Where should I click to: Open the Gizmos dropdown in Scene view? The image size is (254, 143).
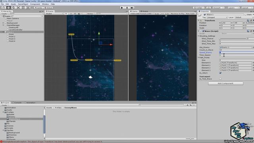91,14
